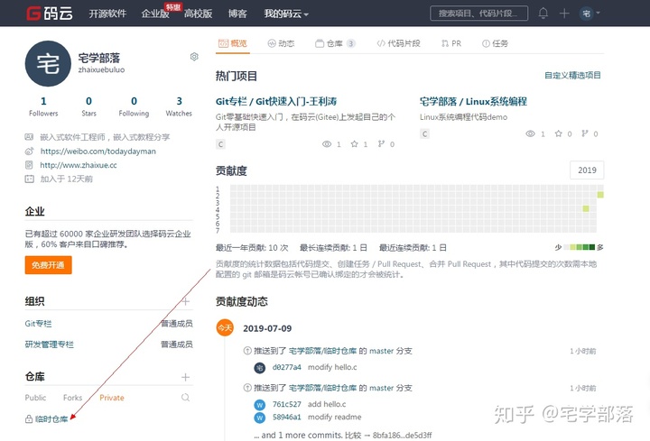The width and height of the screenshot is (650, 441).
Task: Click the green contribution square in row 2
Action: pyautogui.click(x=600, y=195)
